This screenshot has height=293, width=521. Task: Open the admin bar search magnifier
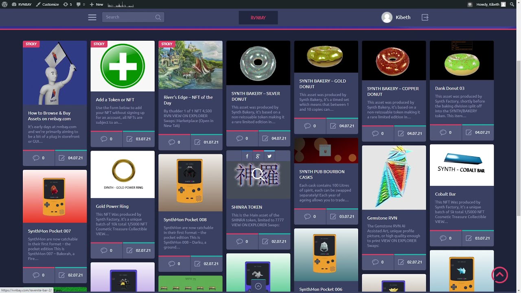(x=512, y=4)
